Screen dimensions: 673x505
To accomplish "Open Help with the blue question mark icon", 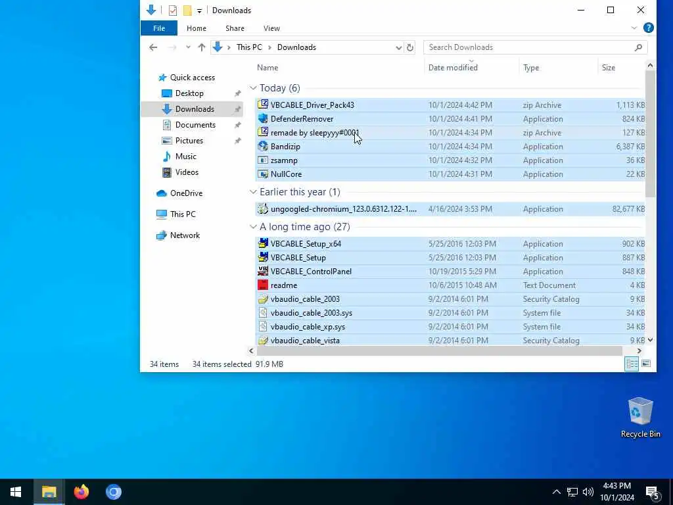I will pyautogui.click(x=649, y=28).
